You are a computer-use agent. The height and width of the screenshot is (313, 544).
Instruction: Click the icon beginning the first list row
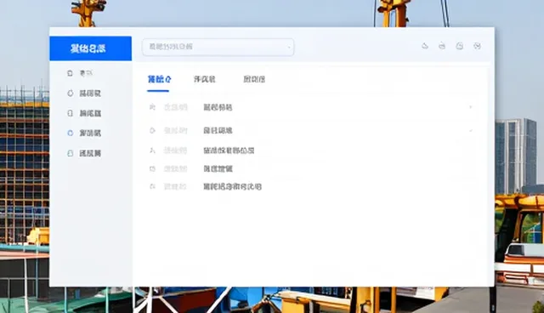coord(152,107)
